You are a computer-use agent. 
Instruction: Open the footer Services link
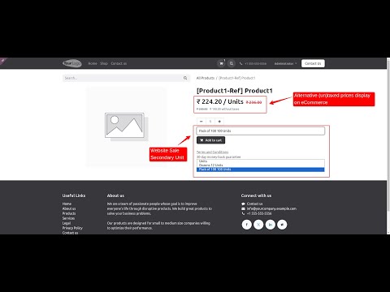[68, 218]
